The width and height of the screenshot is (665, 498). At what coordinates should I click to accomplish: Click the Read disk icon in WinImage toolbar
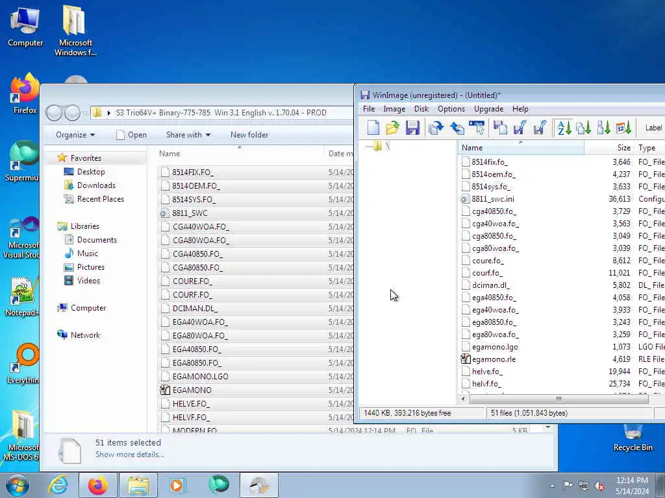click(x=501, y=128)
